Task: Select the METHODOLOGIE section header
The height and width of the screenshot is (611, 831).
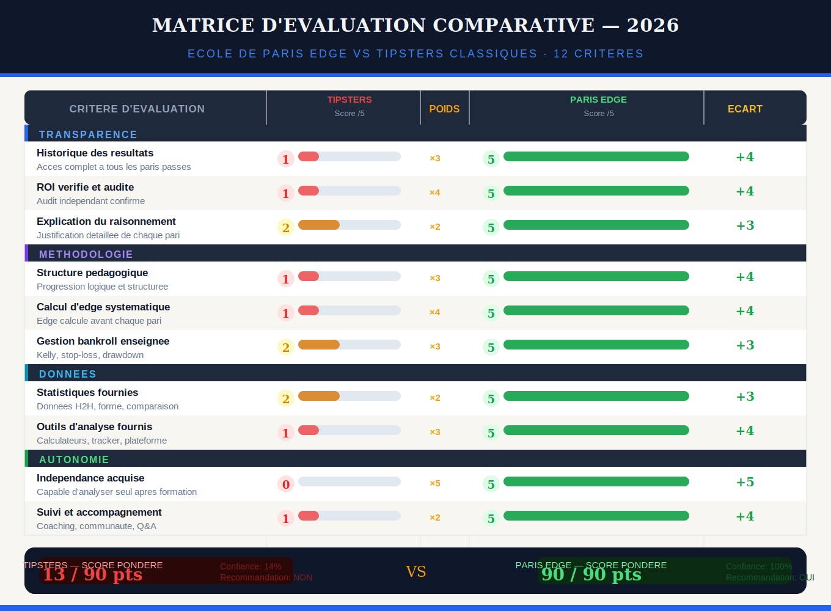Action: tap(416, 253)
